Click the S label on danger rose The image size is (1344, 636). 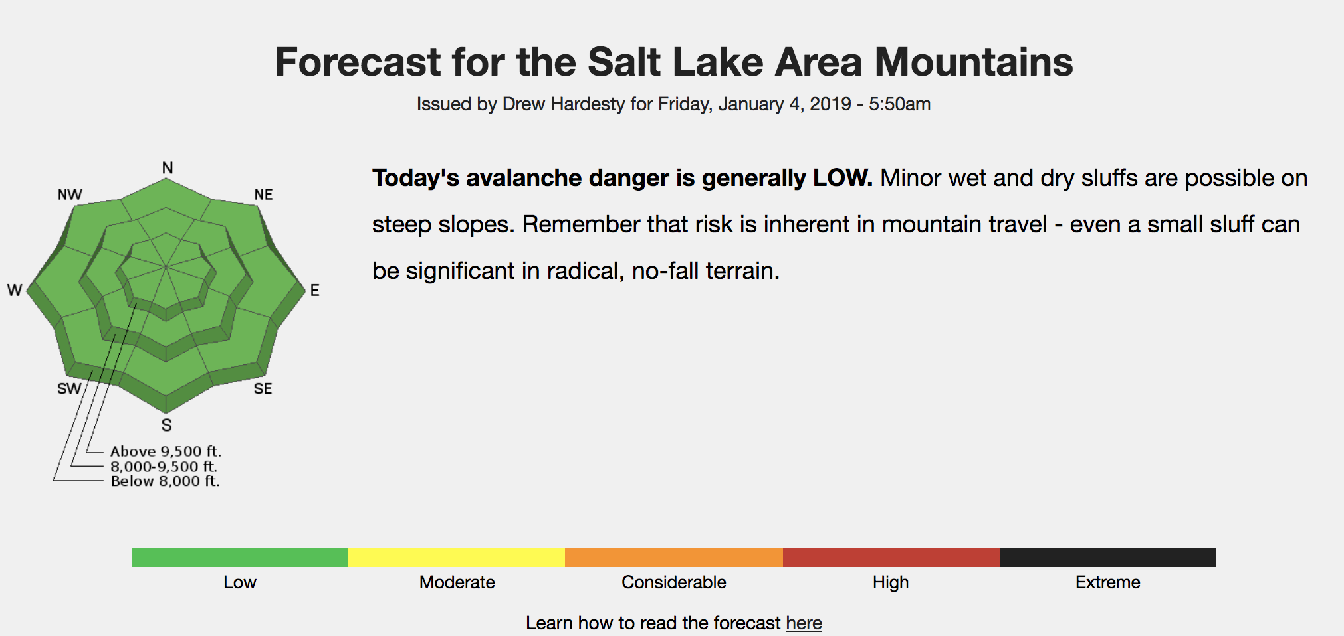pyautogui.click(x=166, y=425)
